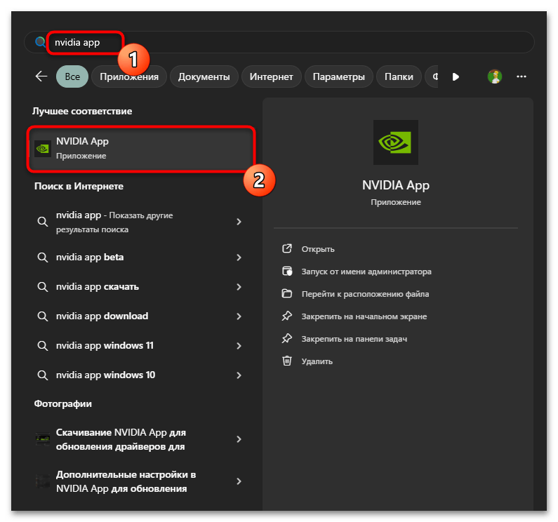Click search glass icon beside 'nvidia app windows 11'
Screen dimensions: 558x522
(43, 346)
